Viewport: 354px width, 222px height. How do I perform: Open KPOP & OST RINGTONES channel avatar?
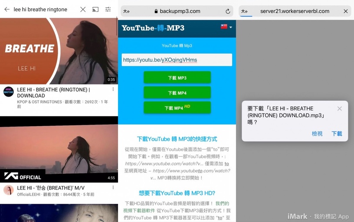point(9,92)
